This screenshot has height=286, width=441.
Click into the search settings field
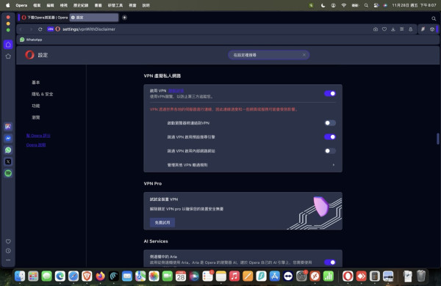[268, 55]
